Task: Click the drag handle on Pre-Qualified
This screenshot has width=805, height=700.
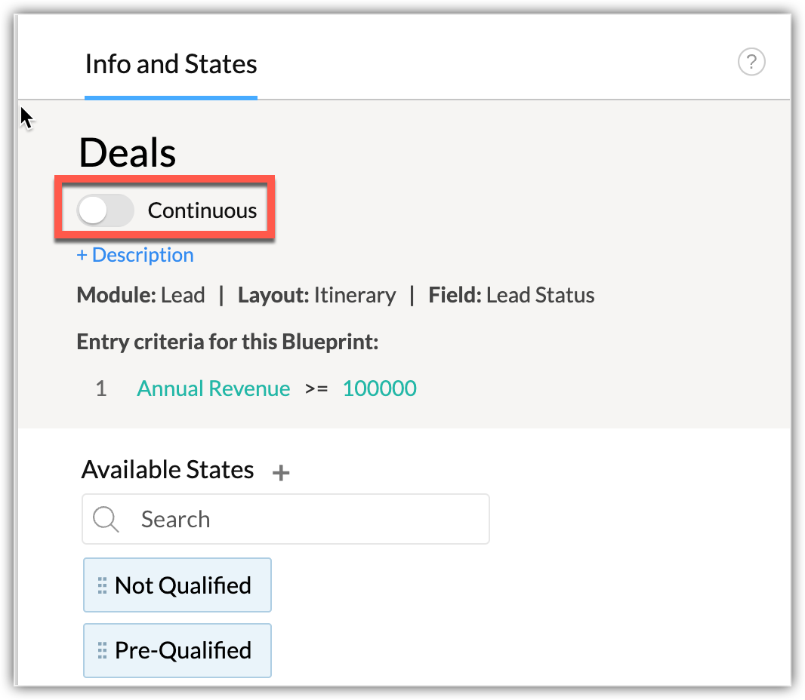Action: tap(102, 650)
